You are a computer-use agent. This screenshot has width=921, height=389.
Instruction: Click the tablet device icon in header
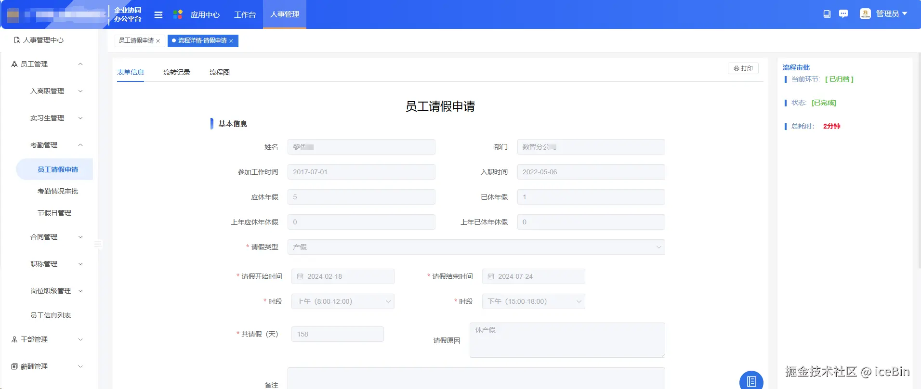[x=827, y=14]
